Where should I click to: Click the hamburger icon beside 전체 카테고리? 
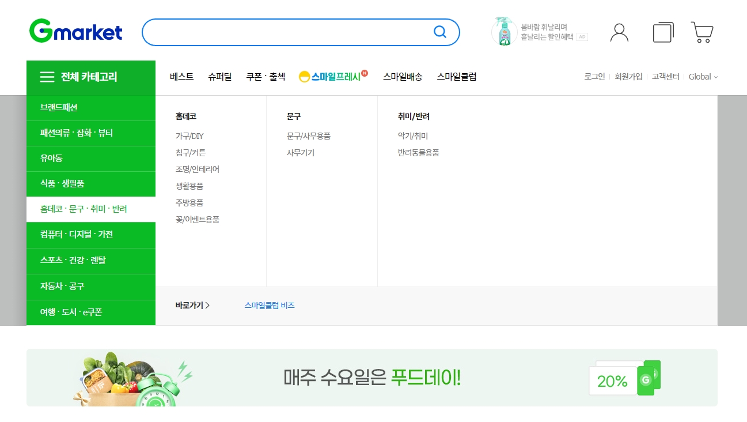47,77
